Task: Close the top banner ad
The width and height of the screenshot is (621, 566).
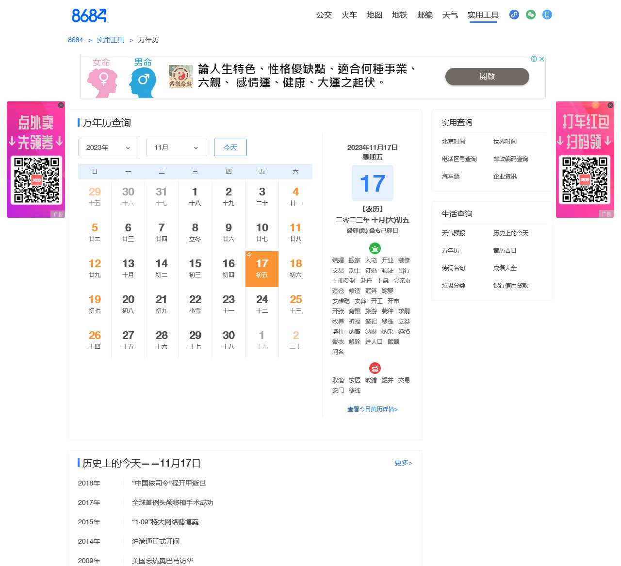Action: coord(542,59)
